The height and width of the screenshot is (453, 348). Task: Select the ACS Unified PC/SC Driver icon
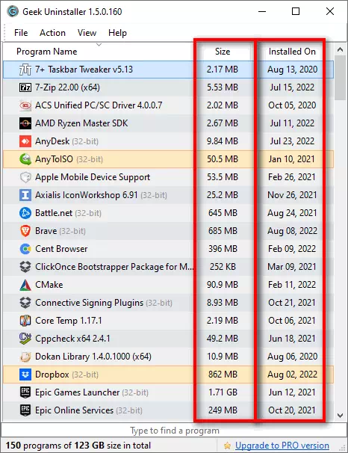[x=25, y=105]
